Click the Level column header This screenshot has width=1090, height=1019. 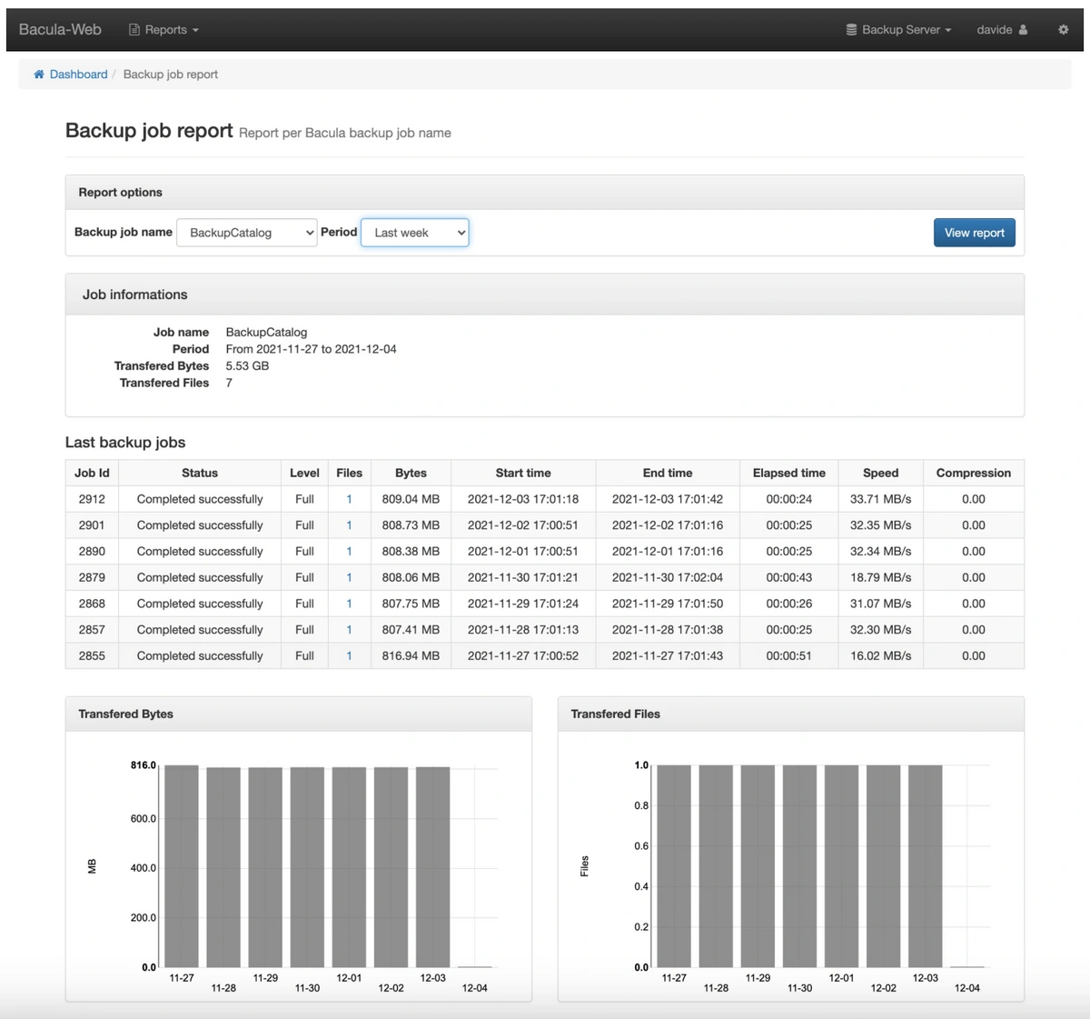point(304,473)
